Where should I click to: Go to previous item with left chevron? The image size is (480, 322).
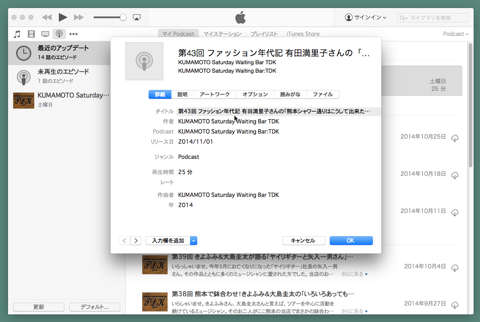tap(124, 241)
